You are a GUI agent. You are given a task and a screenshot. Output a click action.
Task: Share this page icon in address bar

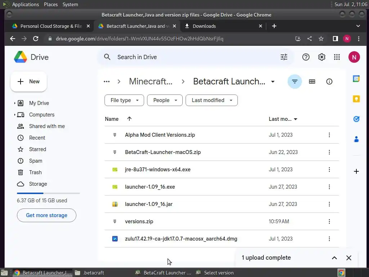pyautogui.click(x=310, y=39)
